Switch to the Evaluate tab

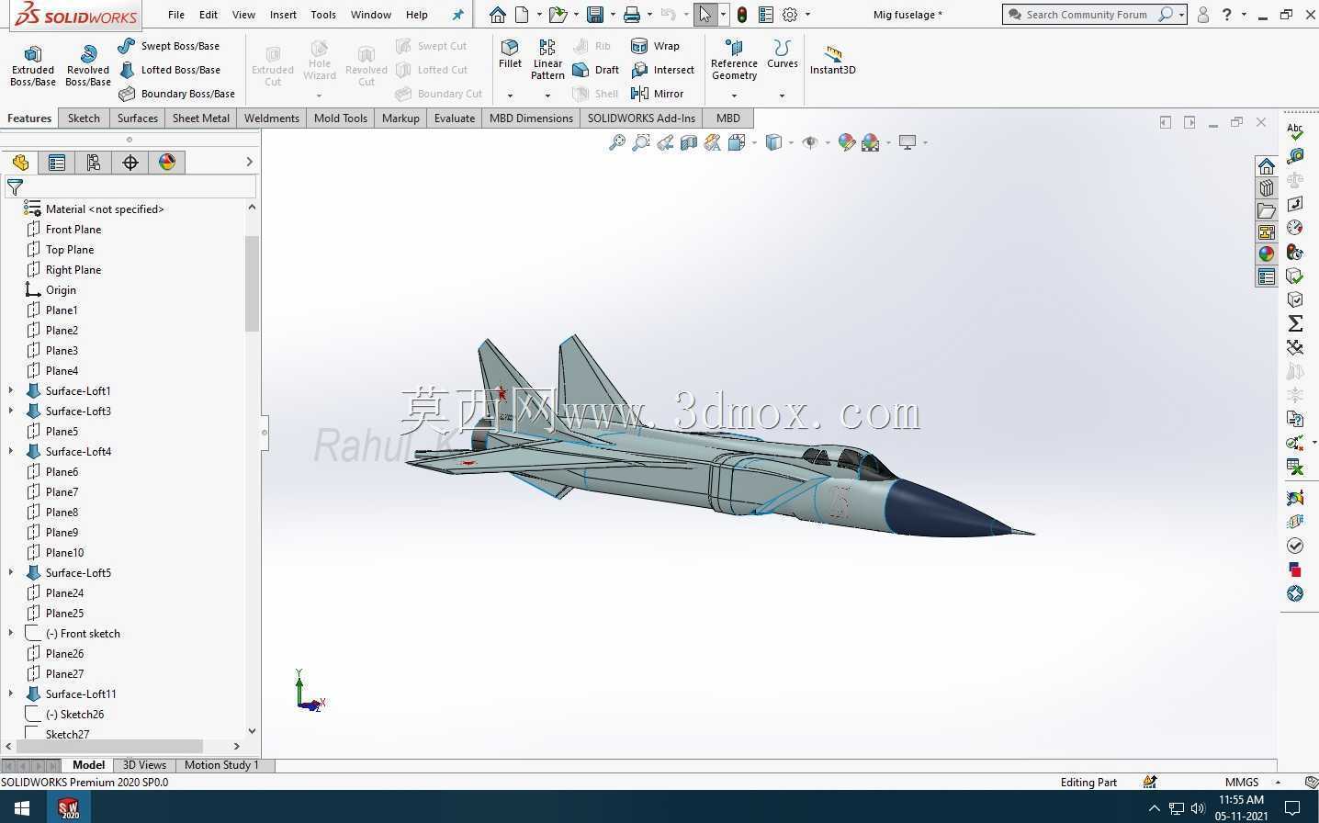coord(455,118)
